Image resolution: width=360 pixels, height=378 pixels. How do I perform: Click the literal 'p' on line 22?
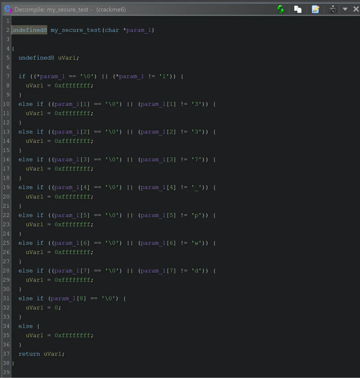[196, 215]
